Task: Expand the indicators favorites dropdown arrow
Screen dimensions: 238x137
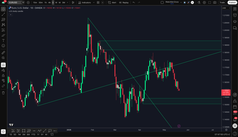Action: [94, 3]
